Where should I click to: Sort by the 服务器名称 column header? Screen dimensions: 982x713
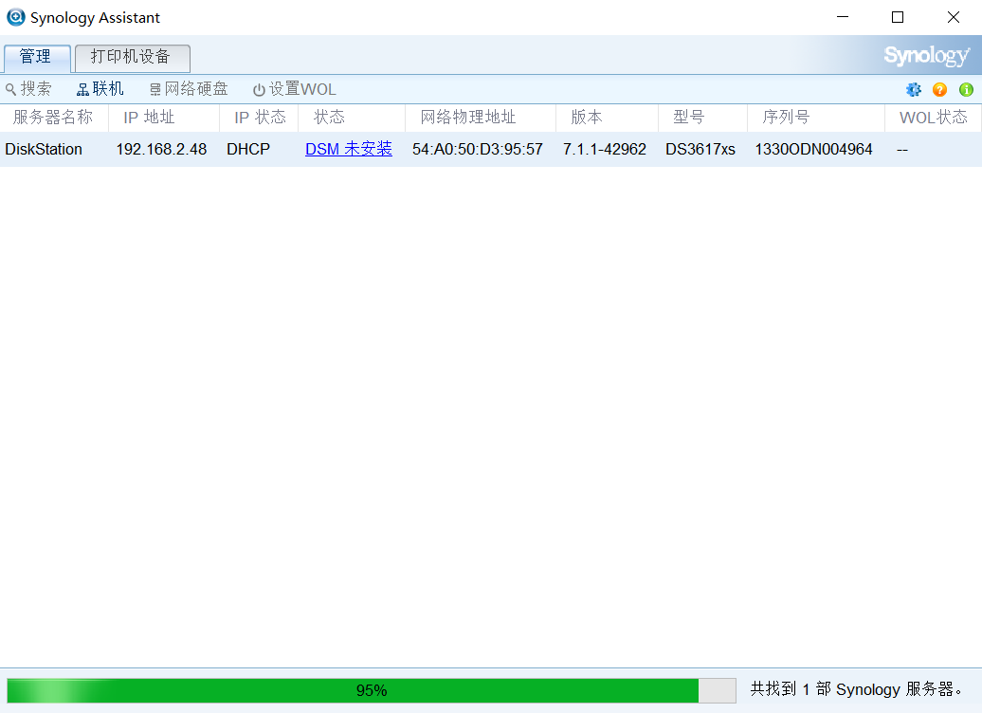[x=53, y=118]
